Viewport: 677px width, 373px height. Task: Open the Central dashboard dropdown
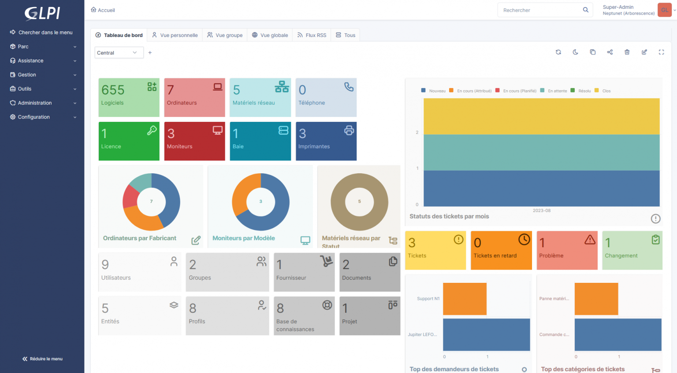coord(119,53)
